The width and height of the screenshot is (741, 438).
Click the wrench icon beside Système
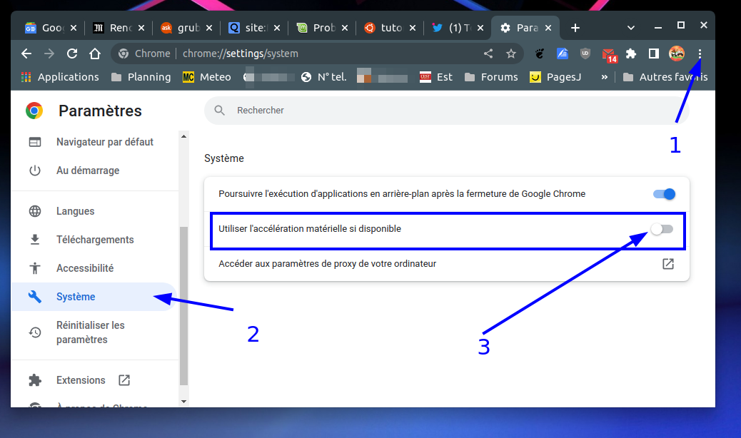tap(35, 297)
